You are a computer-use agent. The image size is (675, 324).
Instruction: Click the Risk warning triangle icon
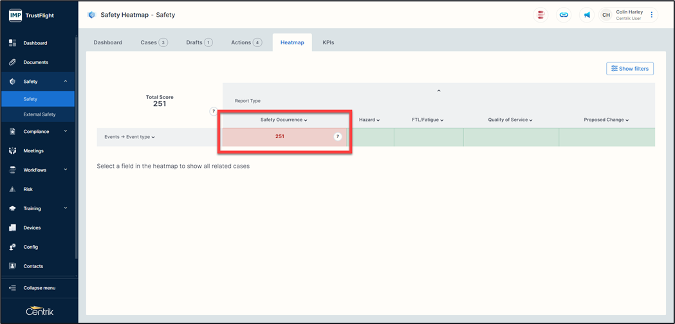point(12,190)
